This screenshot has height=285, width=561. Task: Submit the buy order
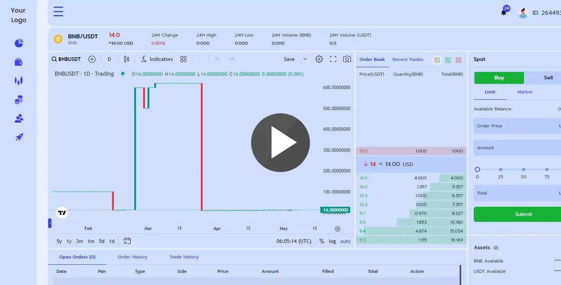pos(517,214)
